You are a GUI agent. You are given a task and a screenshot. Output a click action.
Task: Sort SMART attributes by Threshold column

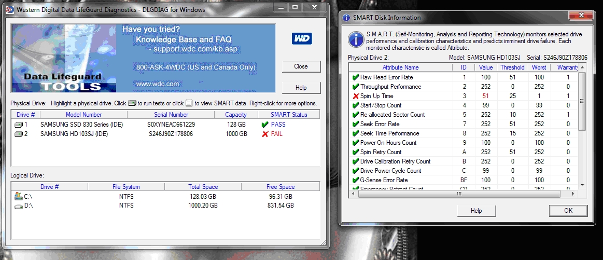click(512, 67)
